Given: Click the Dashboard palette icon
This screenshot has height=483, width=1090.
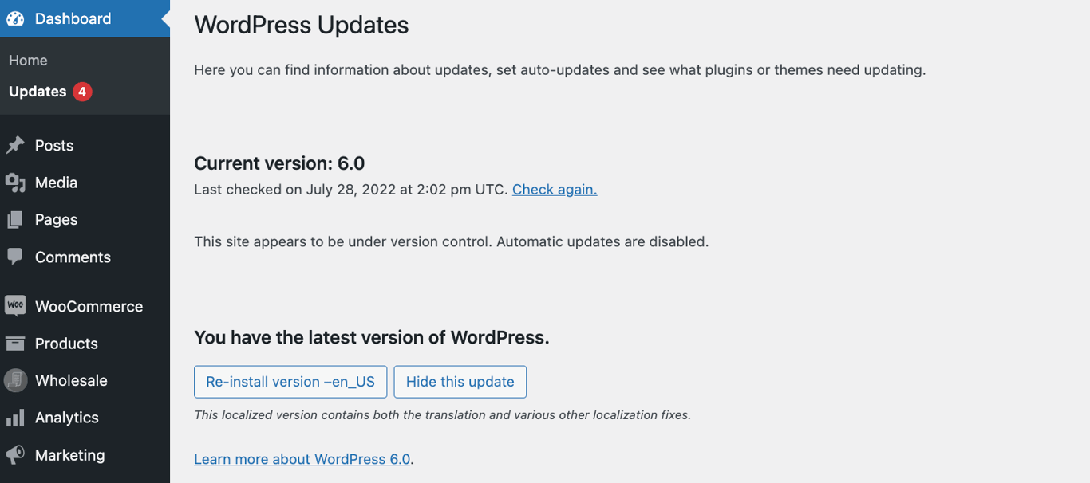Looking at the screenshot, I should pyautogui.click(x=17, y=18).
